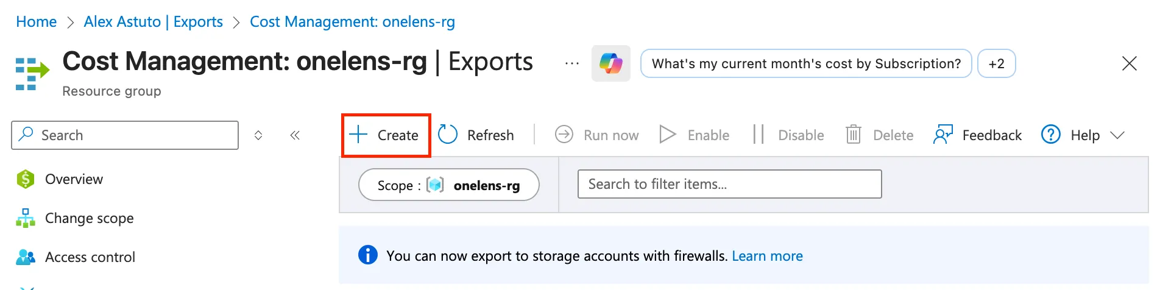The height and width of the screenshot is (290, 1160).
Task: Open the Learn more link
Action: (767, 256)
